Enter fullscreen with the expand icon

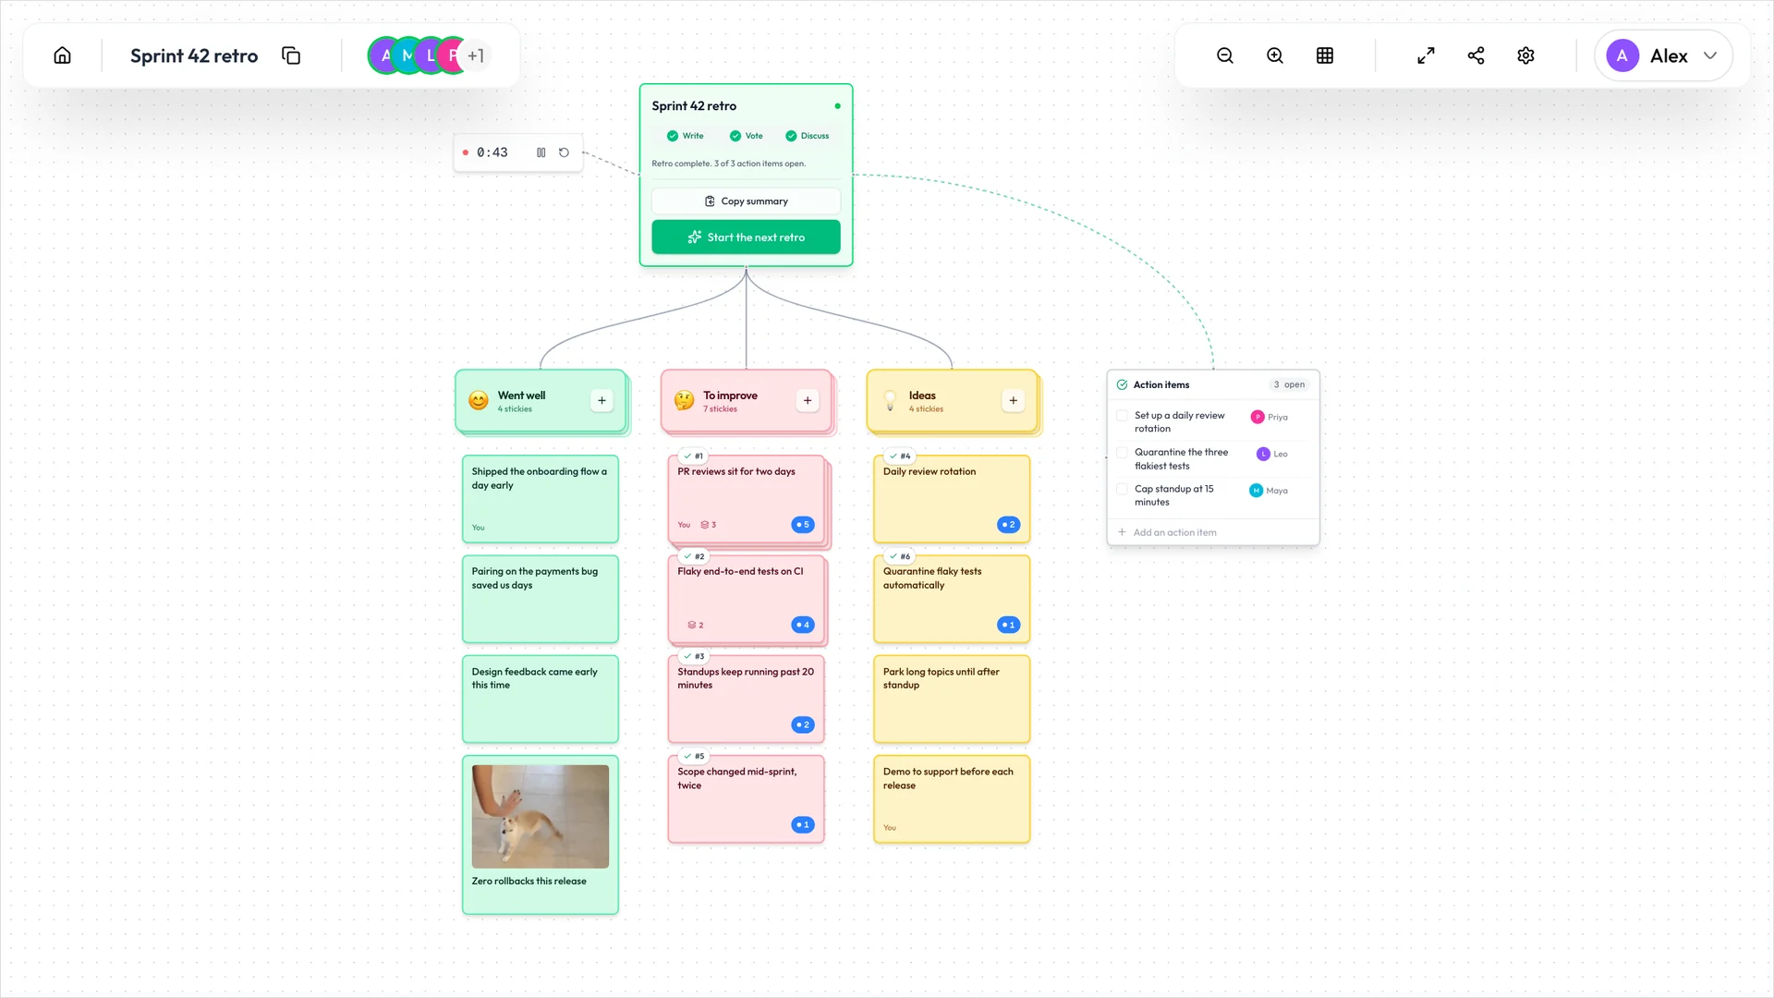(x=1426, y=55)
